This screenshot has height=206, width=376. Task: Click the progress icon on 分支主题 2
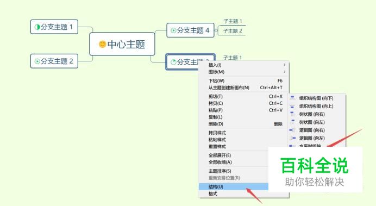click(37, 61)
